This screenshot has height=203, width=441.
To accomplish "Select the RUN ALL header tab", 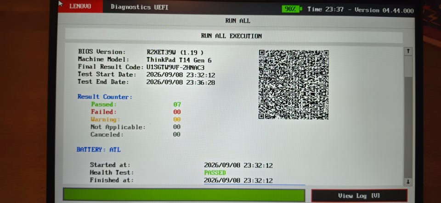I will [237, 21].
